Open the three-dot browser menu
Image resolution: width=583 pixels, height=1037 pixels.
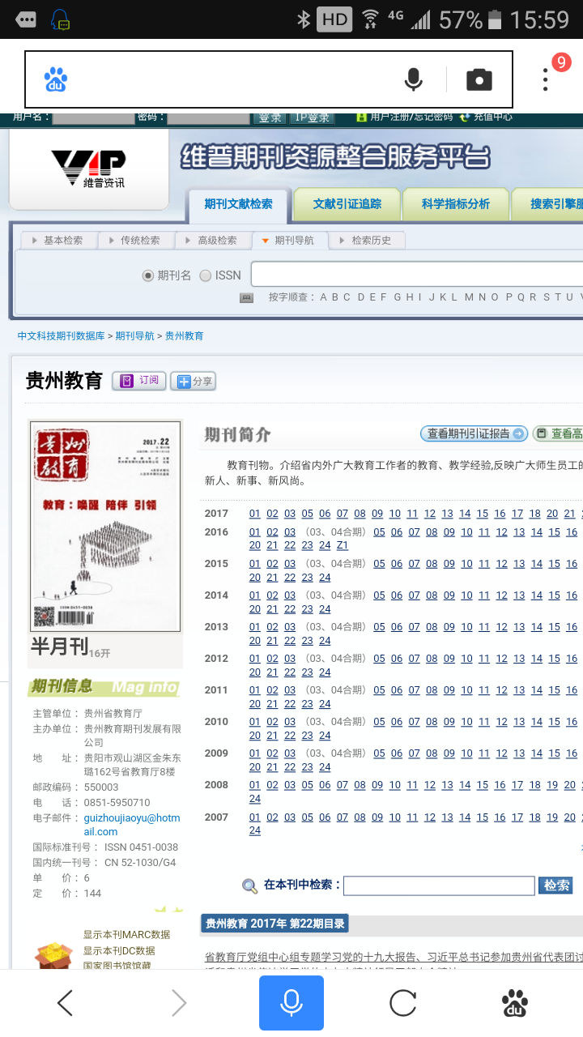pos(546,79)
